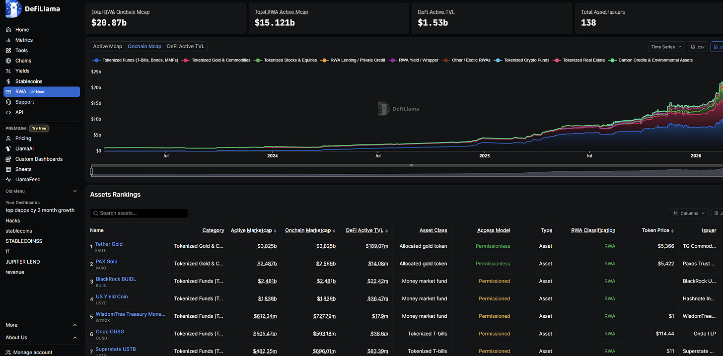
Task: Open the Time Series dropdown
Action: click(666, 47)
